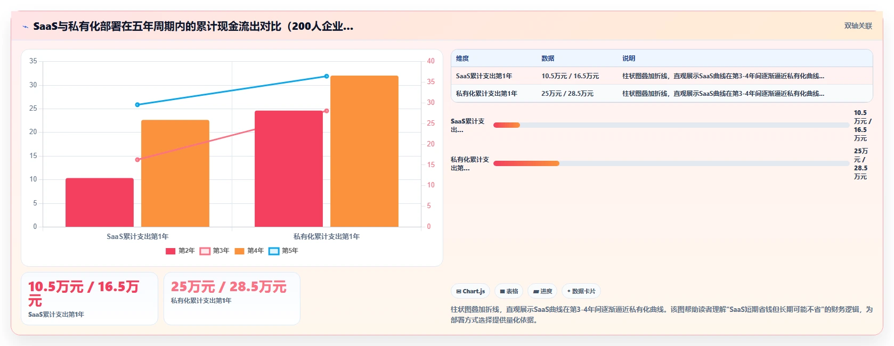The width and height of the screenshot is (894, 346).
Task: Click x-axis label SaaS累计支出第1年
Action: (137, 236)
